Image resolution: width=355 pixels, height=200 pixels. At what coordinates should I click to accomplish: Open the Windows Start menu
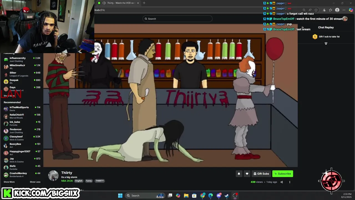(x=120, y=196)
